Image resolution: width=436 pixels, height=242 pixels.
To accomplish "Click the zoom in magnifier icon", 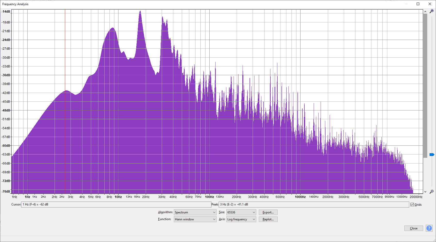I will click(432, 11).
